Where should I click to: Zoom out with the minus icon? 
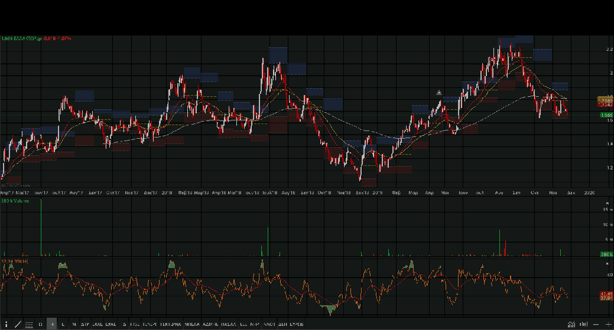(597, 324)
